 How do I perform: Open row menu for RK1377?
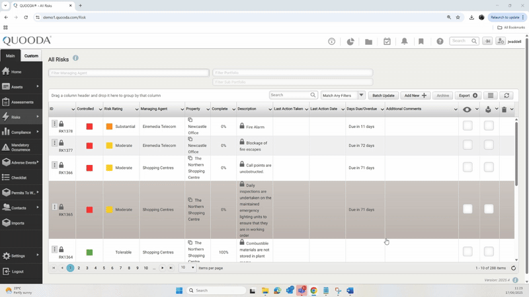click(54, 143)
